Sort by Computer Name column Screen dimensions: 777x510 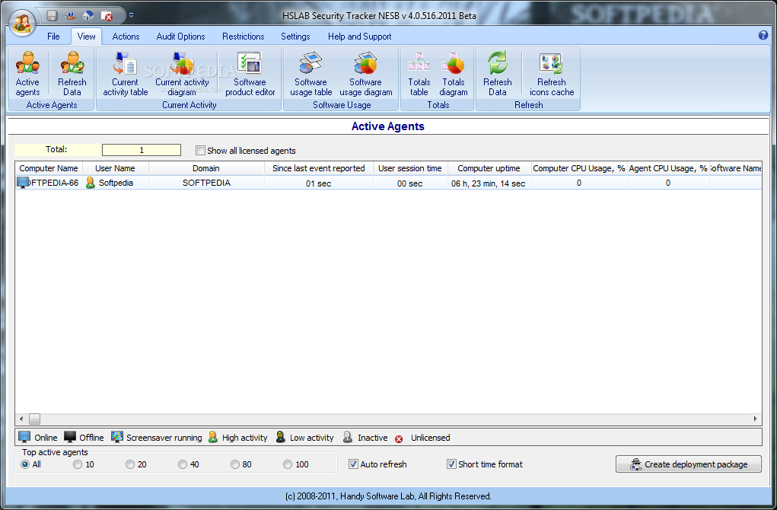tap(49, 168)
